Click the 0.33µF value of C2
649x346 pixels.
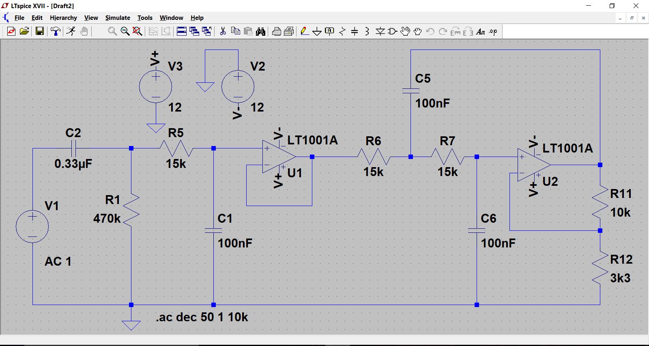[x=73, y=164]
